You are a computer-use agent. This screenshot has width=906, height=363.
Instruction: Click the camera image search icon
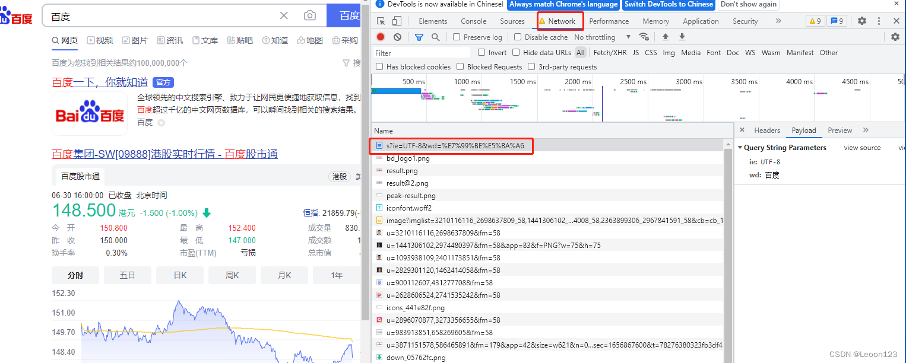pyautogui.click(x=309, y=16)
